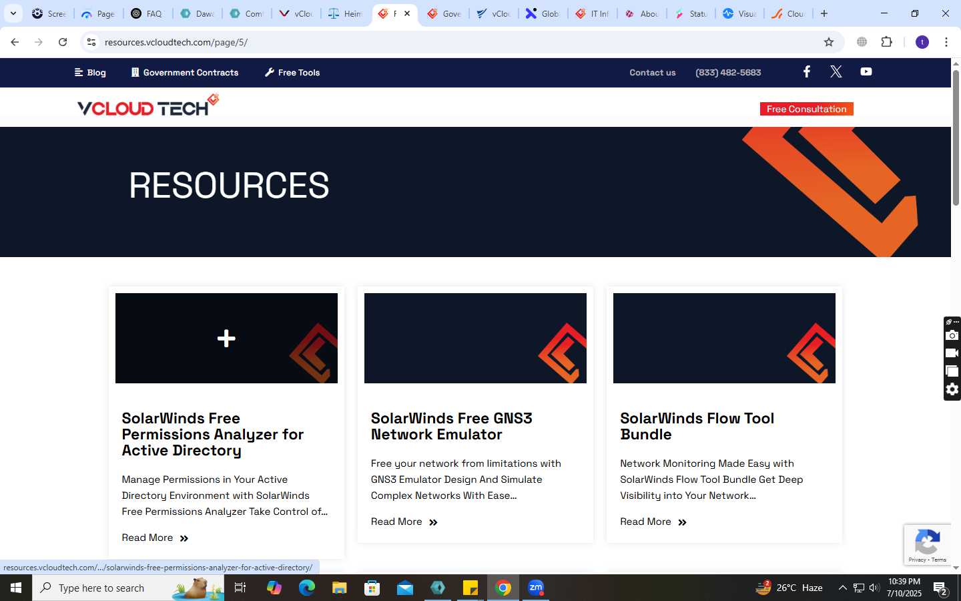The image size is (961, 601).
Task: Open the Zoom app in the taskbar
Action: pos(536,588)
